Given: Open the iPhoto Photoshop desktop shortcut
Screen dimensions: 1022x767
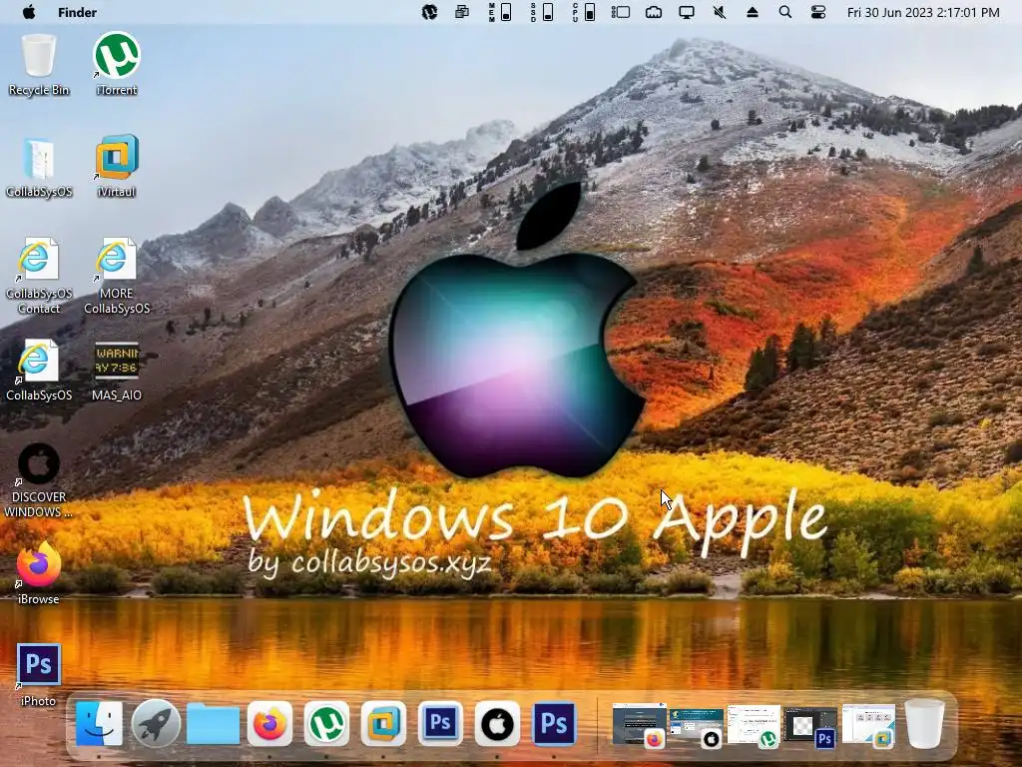Looking at the screenshot, I should click(x=39, y=675).
